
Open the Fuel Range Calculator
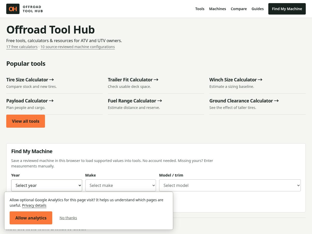click(x=135, y=101)
